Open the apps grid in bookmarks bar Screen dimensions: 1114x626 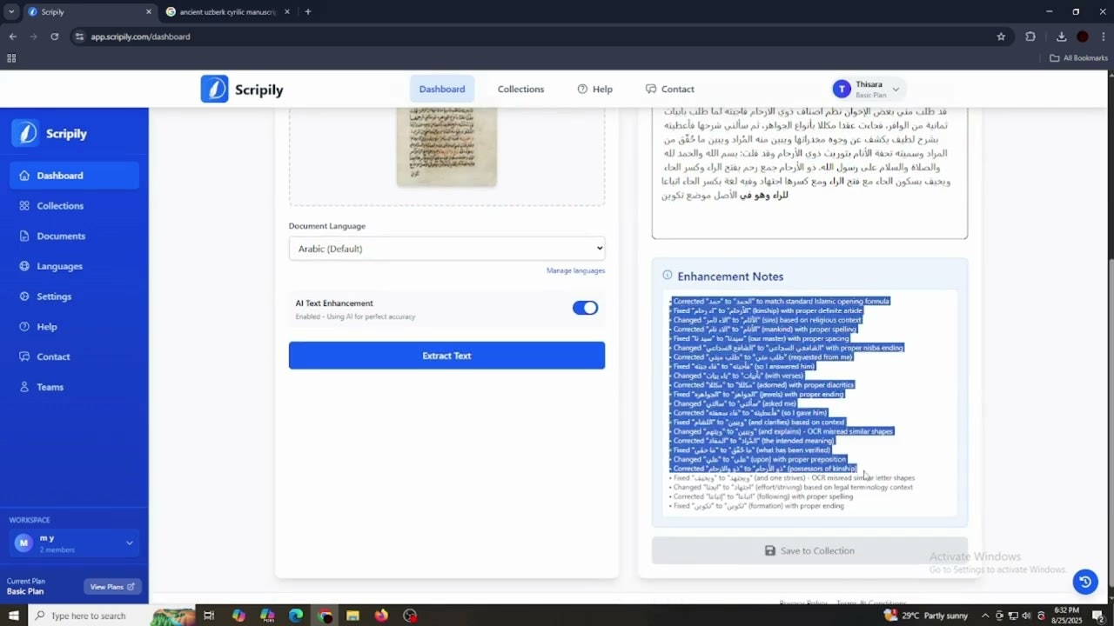click(x=11, y=58)
